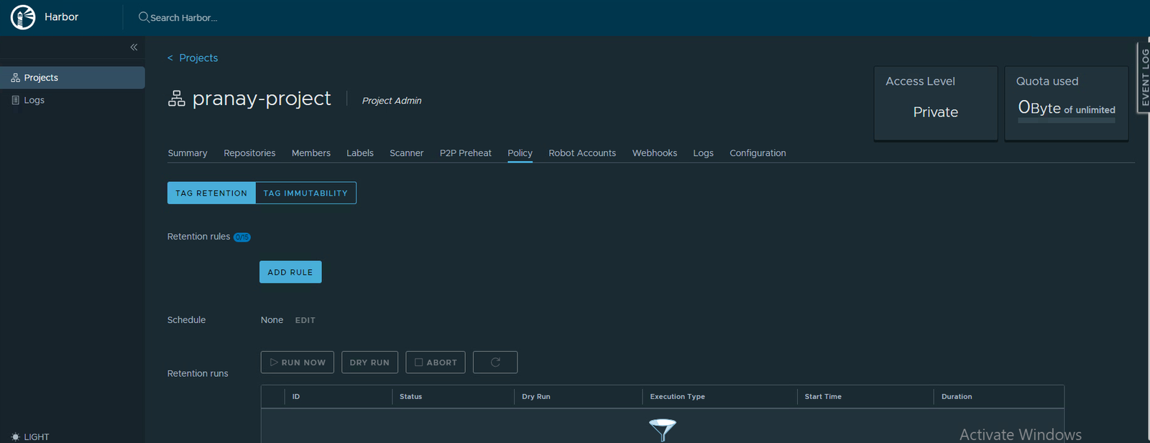Open Logs in the sidebar
The image size is (1150, 443).
point(73,100)
